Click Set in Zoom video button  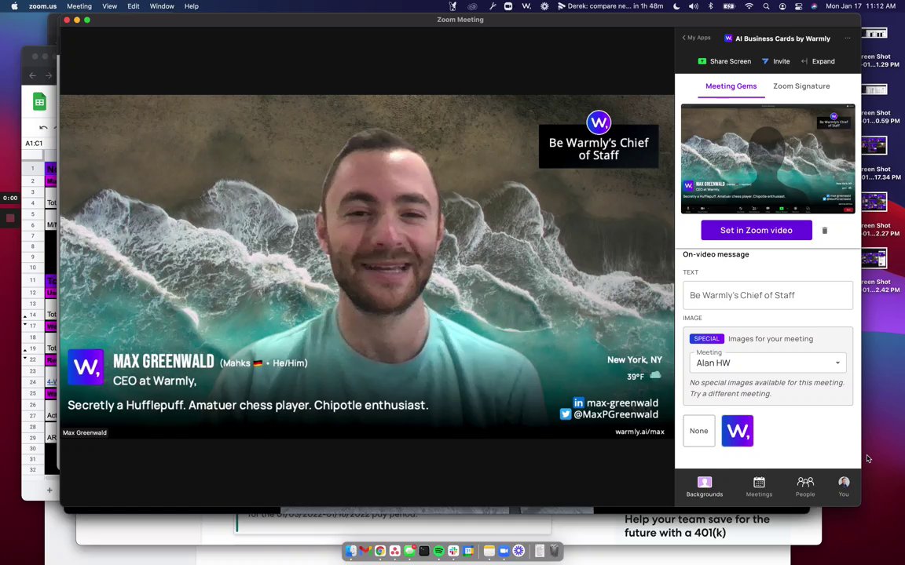coord(756,230)
